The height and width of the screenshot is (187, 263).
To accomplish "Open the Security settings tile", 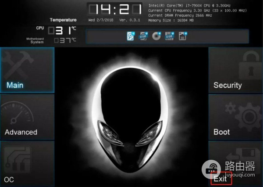I will click(x=235, y=70).
